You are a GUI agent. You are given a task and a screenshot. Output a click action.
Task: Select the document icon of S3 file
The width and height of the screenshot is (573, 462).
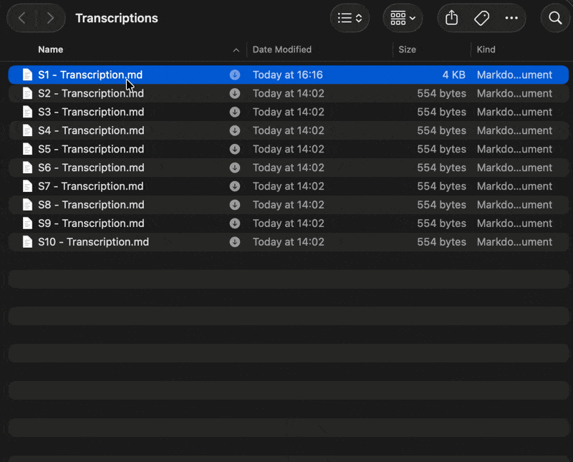tap(27, 112)
